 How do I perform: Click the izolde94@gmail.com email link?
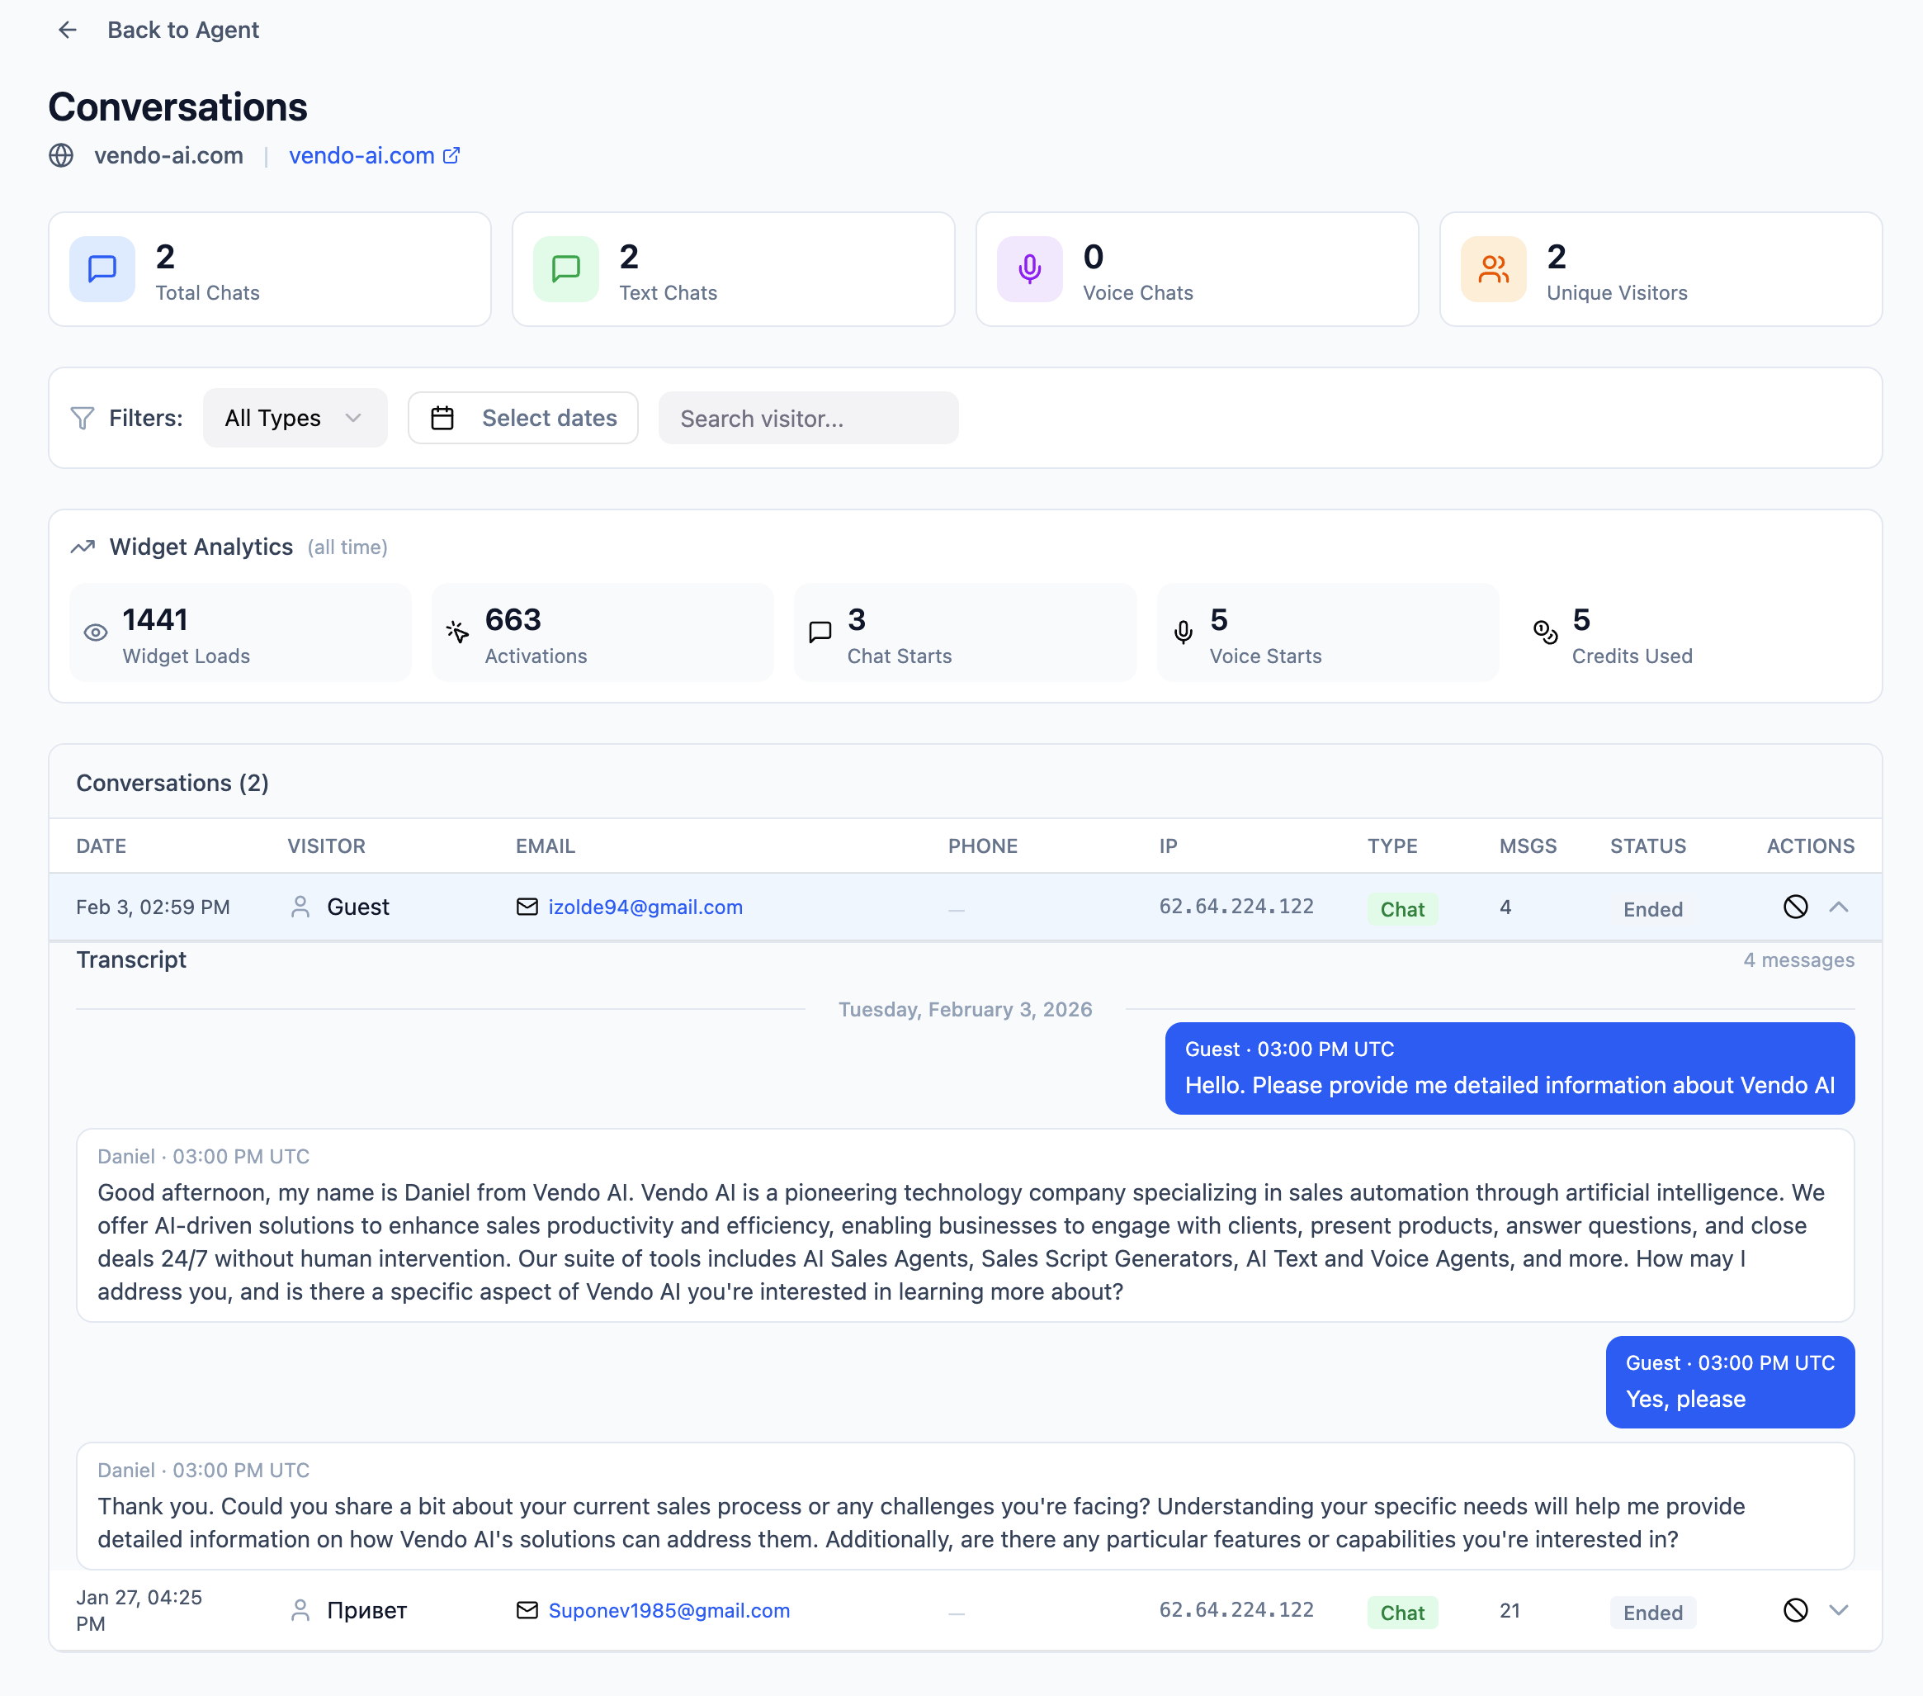[x=645, y=907]
